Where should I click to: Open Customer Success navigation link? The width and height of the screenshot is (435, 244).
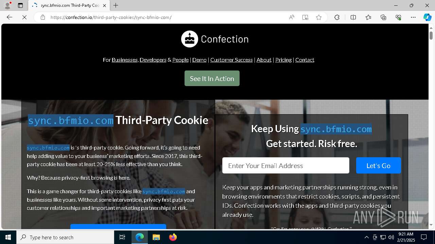pos(231,60)
